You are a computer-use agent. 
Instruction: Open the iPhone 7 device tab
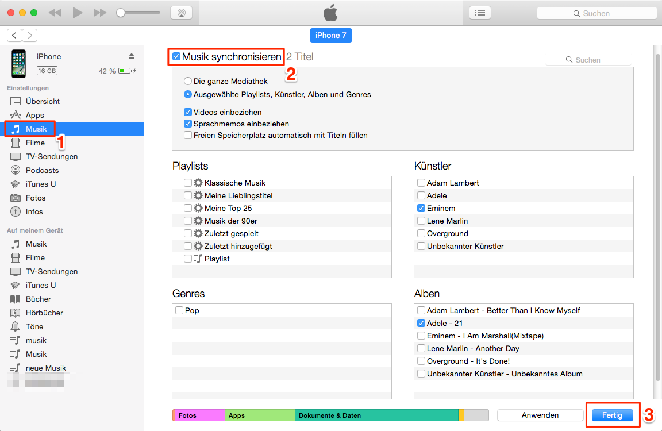331,35
